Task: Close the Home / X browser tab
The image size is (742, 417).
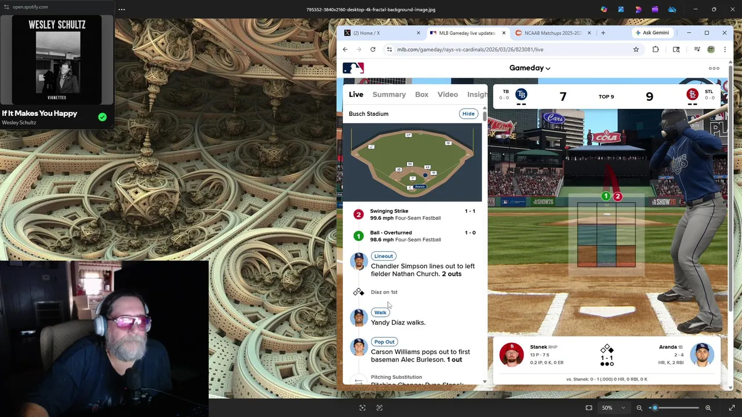Action: click(x=418, y=33)
